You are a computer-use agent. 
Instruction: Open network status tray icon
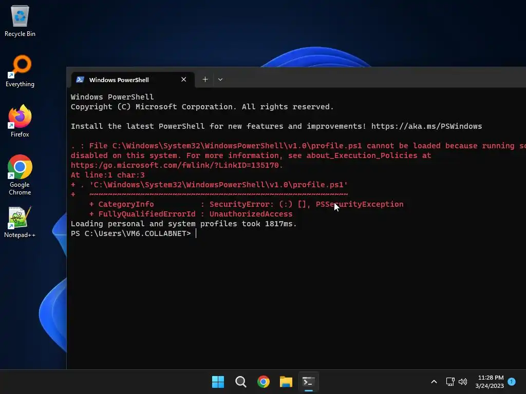point(450,382)
